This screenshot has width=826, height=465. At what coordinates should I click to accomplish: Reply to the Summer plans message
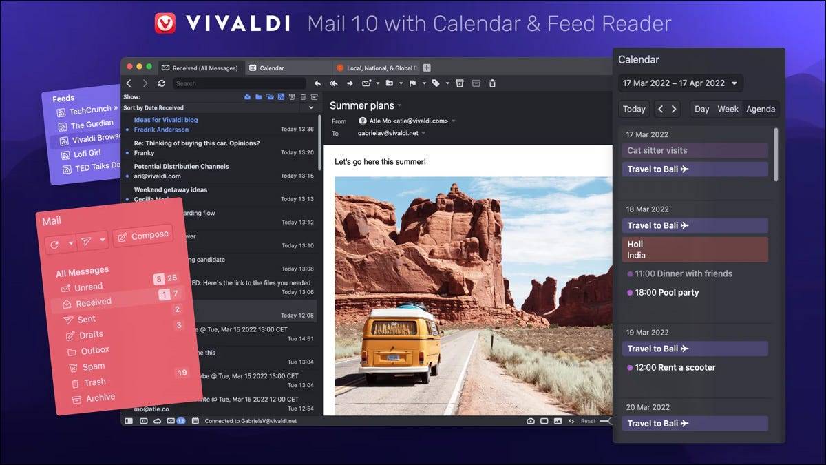(x=318, y=83)
